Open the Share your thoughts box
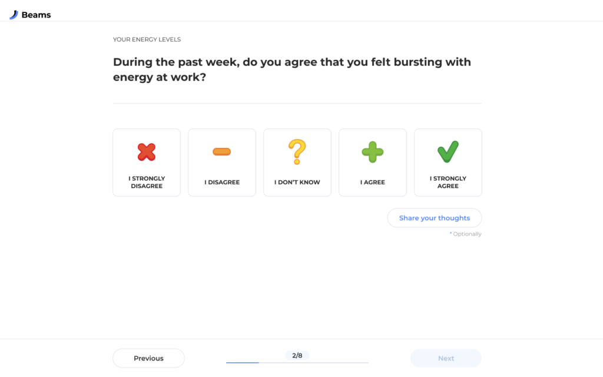Viewport: 603px width, 377px height. 435,218
